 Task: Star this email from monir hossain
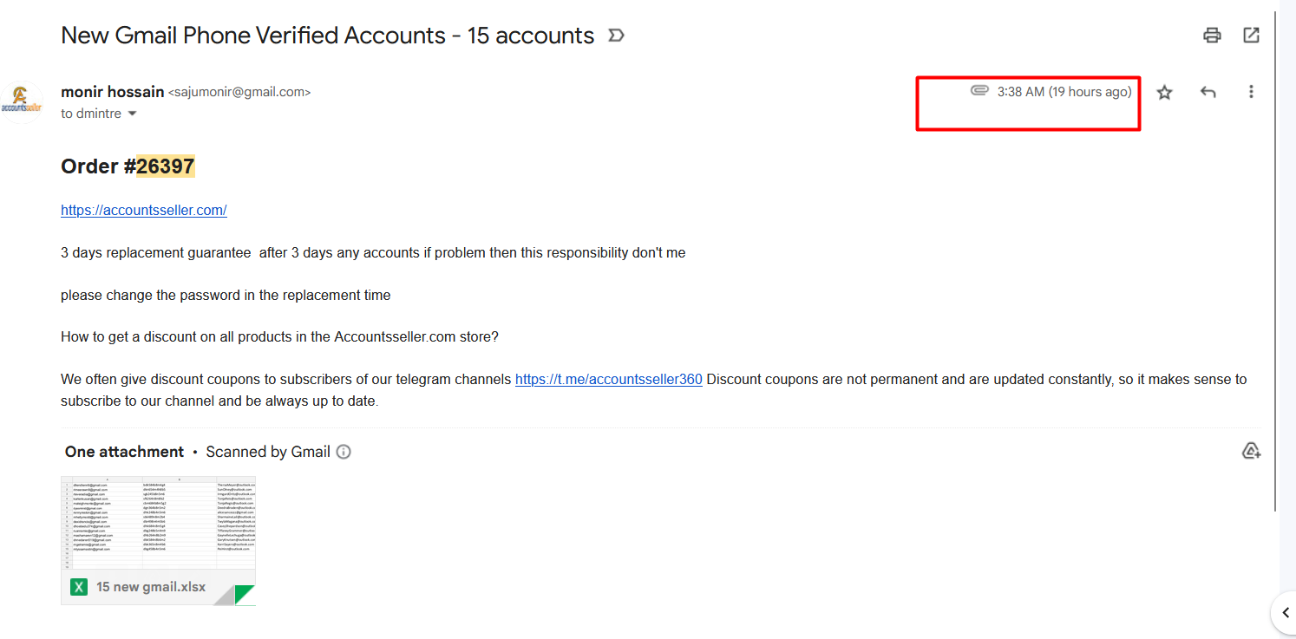coord(1164,92)
